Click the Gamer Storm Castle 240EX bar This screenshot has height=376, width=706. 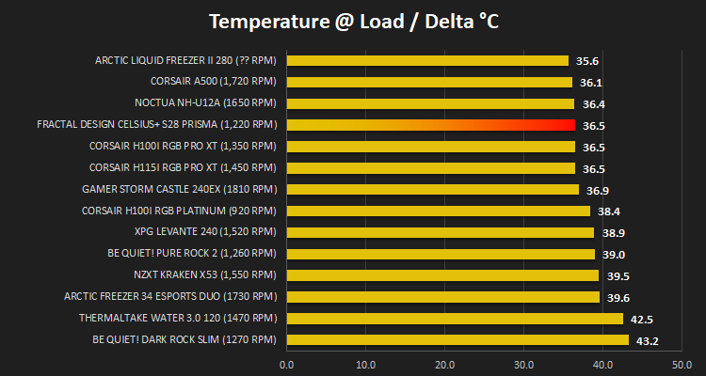pos(433,189)
